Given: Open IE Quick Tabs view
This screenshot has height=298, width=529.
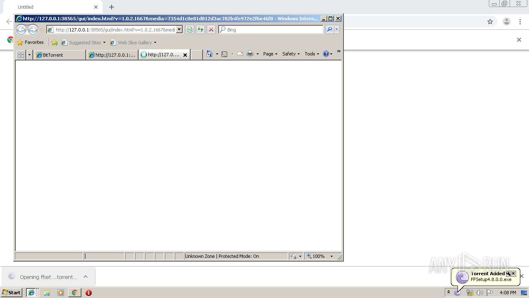Looking at the screenshot, I should (21, 55).
